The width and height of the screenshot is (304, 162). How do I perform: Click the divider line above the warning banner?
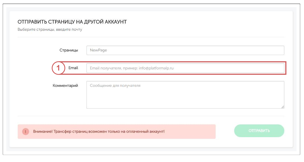[x=151, y=116]
